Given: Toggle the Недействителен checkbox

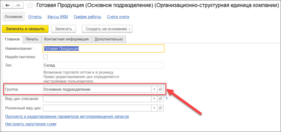Looking at the screenshot, I should coord(45,57).
